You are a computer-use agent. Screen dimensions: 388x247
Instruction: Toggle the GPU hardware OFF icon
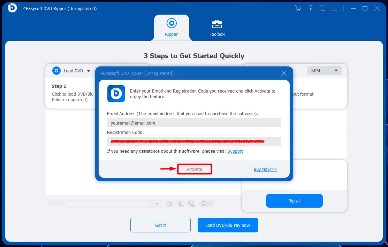(x=191, y=204)
